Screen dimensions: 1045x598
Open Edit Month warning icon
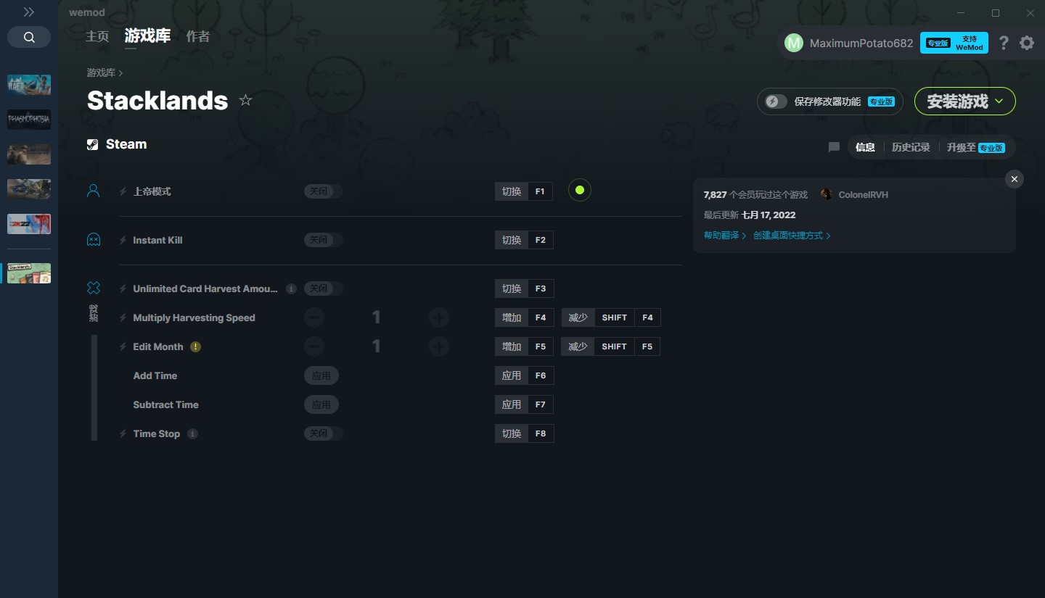tap(195, 346)
